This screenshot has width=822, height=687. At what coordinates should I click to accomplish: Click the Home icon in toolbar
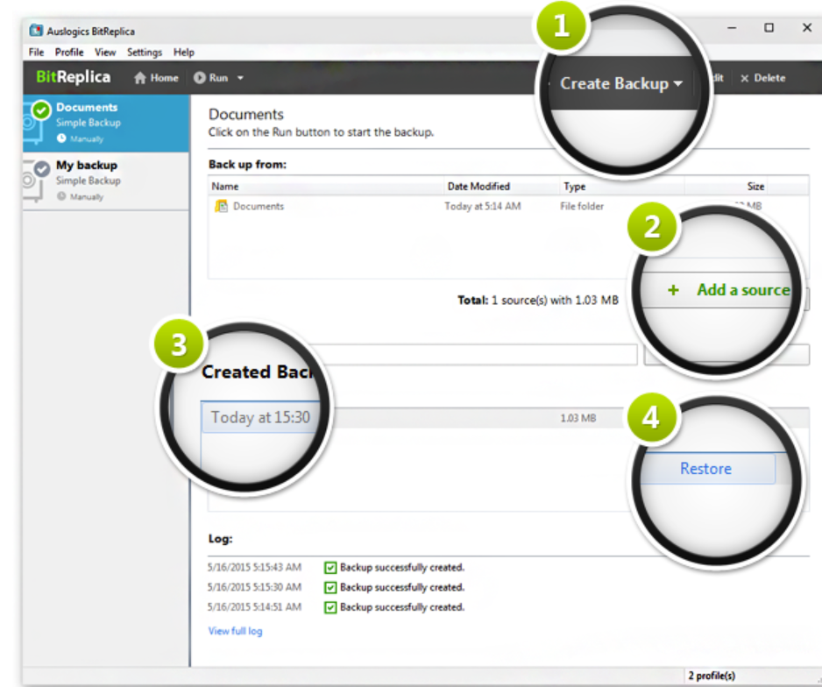138,77
